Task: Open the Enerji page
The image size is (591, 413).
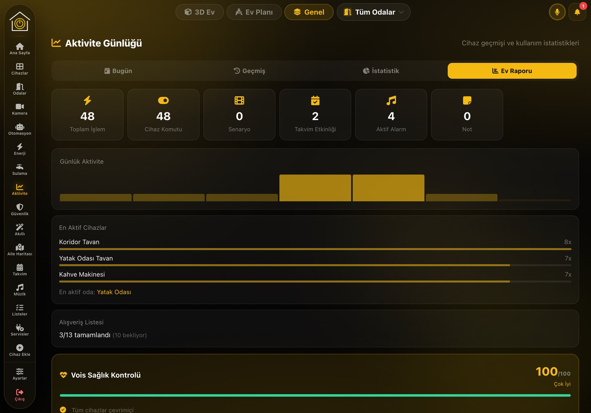Action: (20, 149)
